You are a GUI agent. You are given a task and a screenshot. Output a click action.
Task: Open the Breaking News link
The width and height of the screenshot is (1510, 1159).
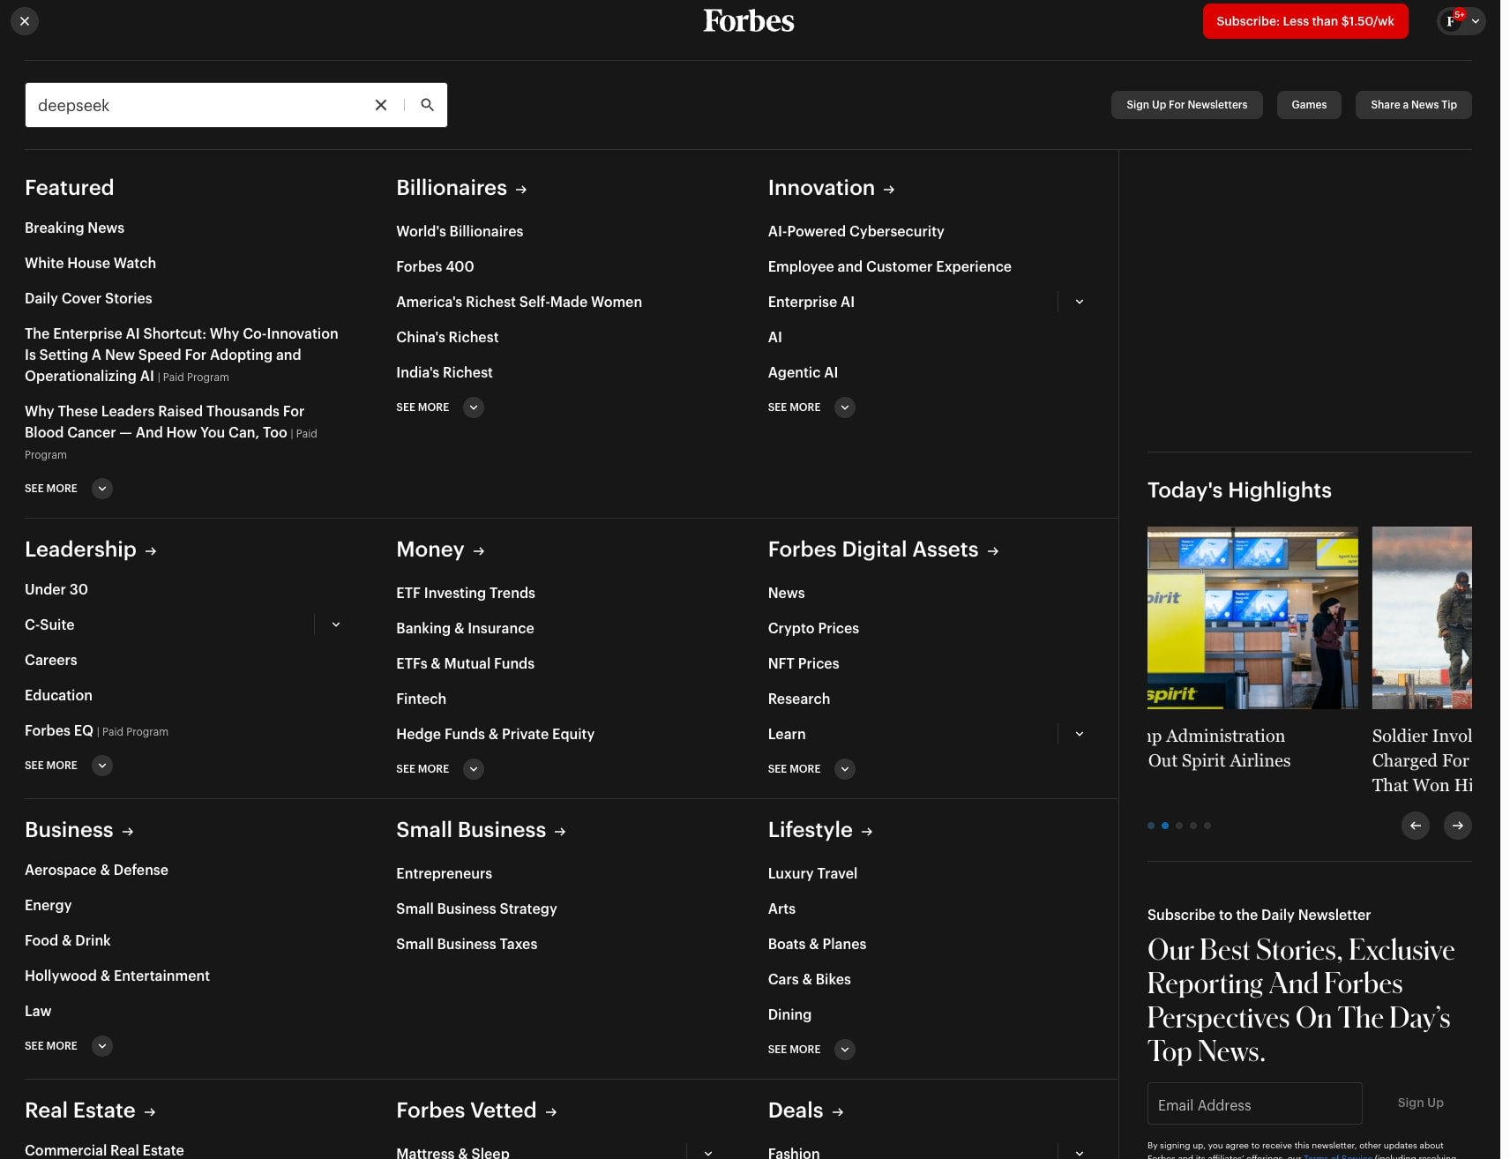[74, 228]
